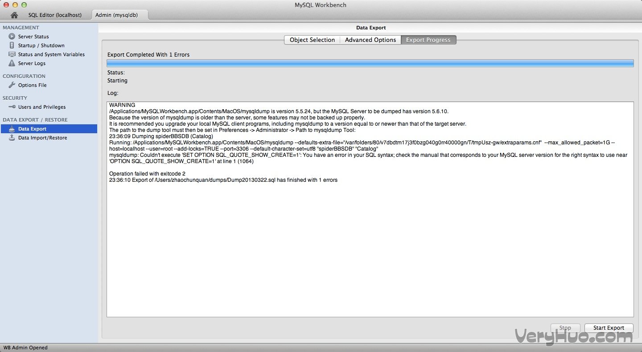Click the 'Starting' status text
Image resolution: width=642 pixels, height=352 pixels.
pyautogui.click(x=117, y=81)
